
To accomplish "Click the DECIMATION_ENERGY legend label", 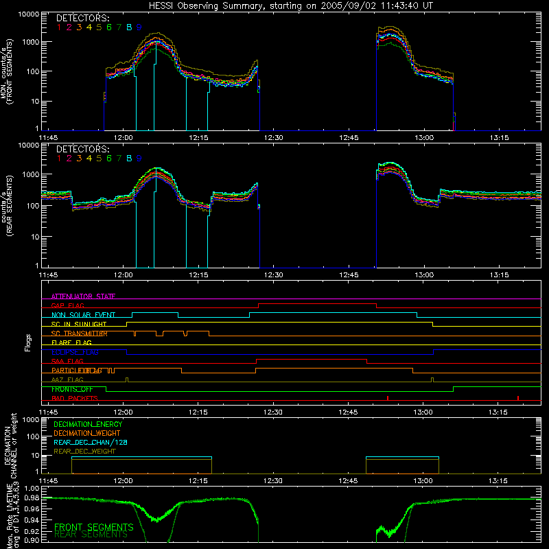I will (x=88, y=424).
